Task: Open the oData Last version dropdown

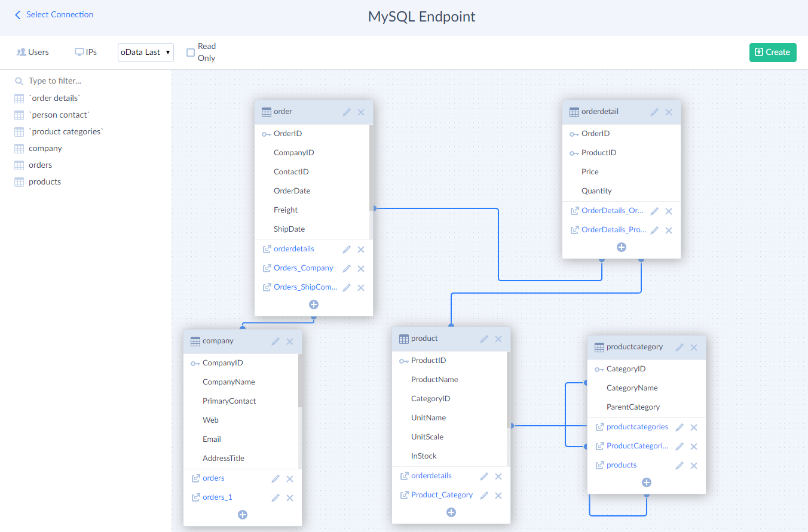Action: 145,52
